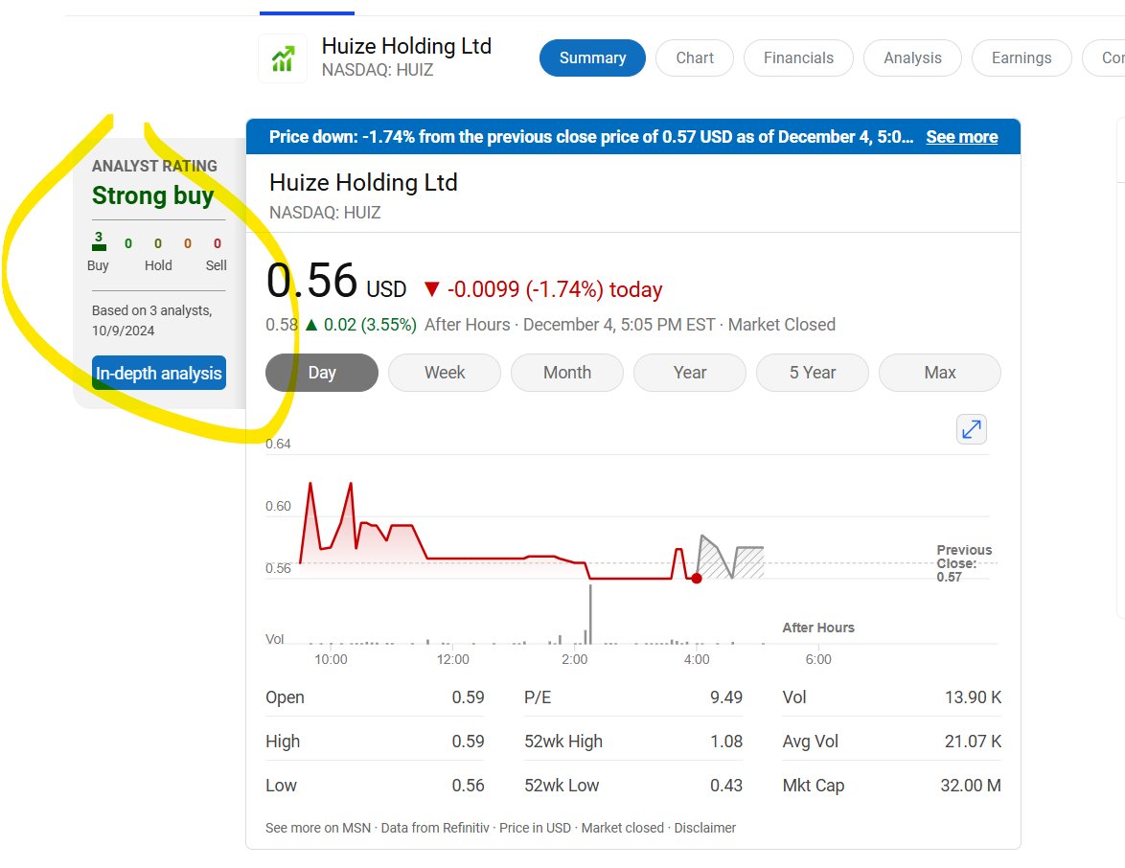Click the 3 Buy analyst rating bar
This screenshot has height=868, width=1125.
[x=99, y=241]
